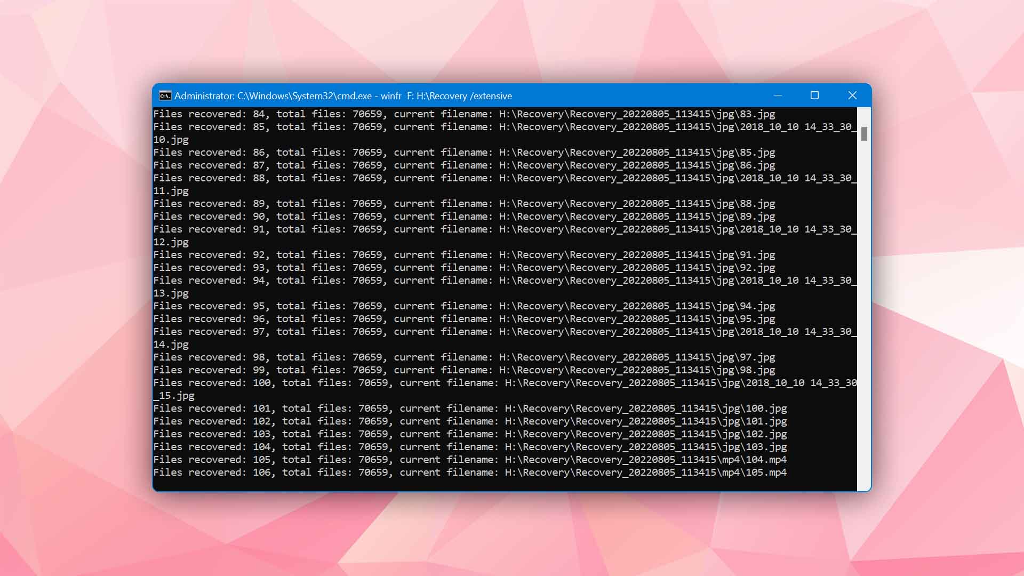The width and height of the screenshot is (1024, 576).
Task: Click the line beginning 'Files recovered: 100'
Action: coord(505,383)
